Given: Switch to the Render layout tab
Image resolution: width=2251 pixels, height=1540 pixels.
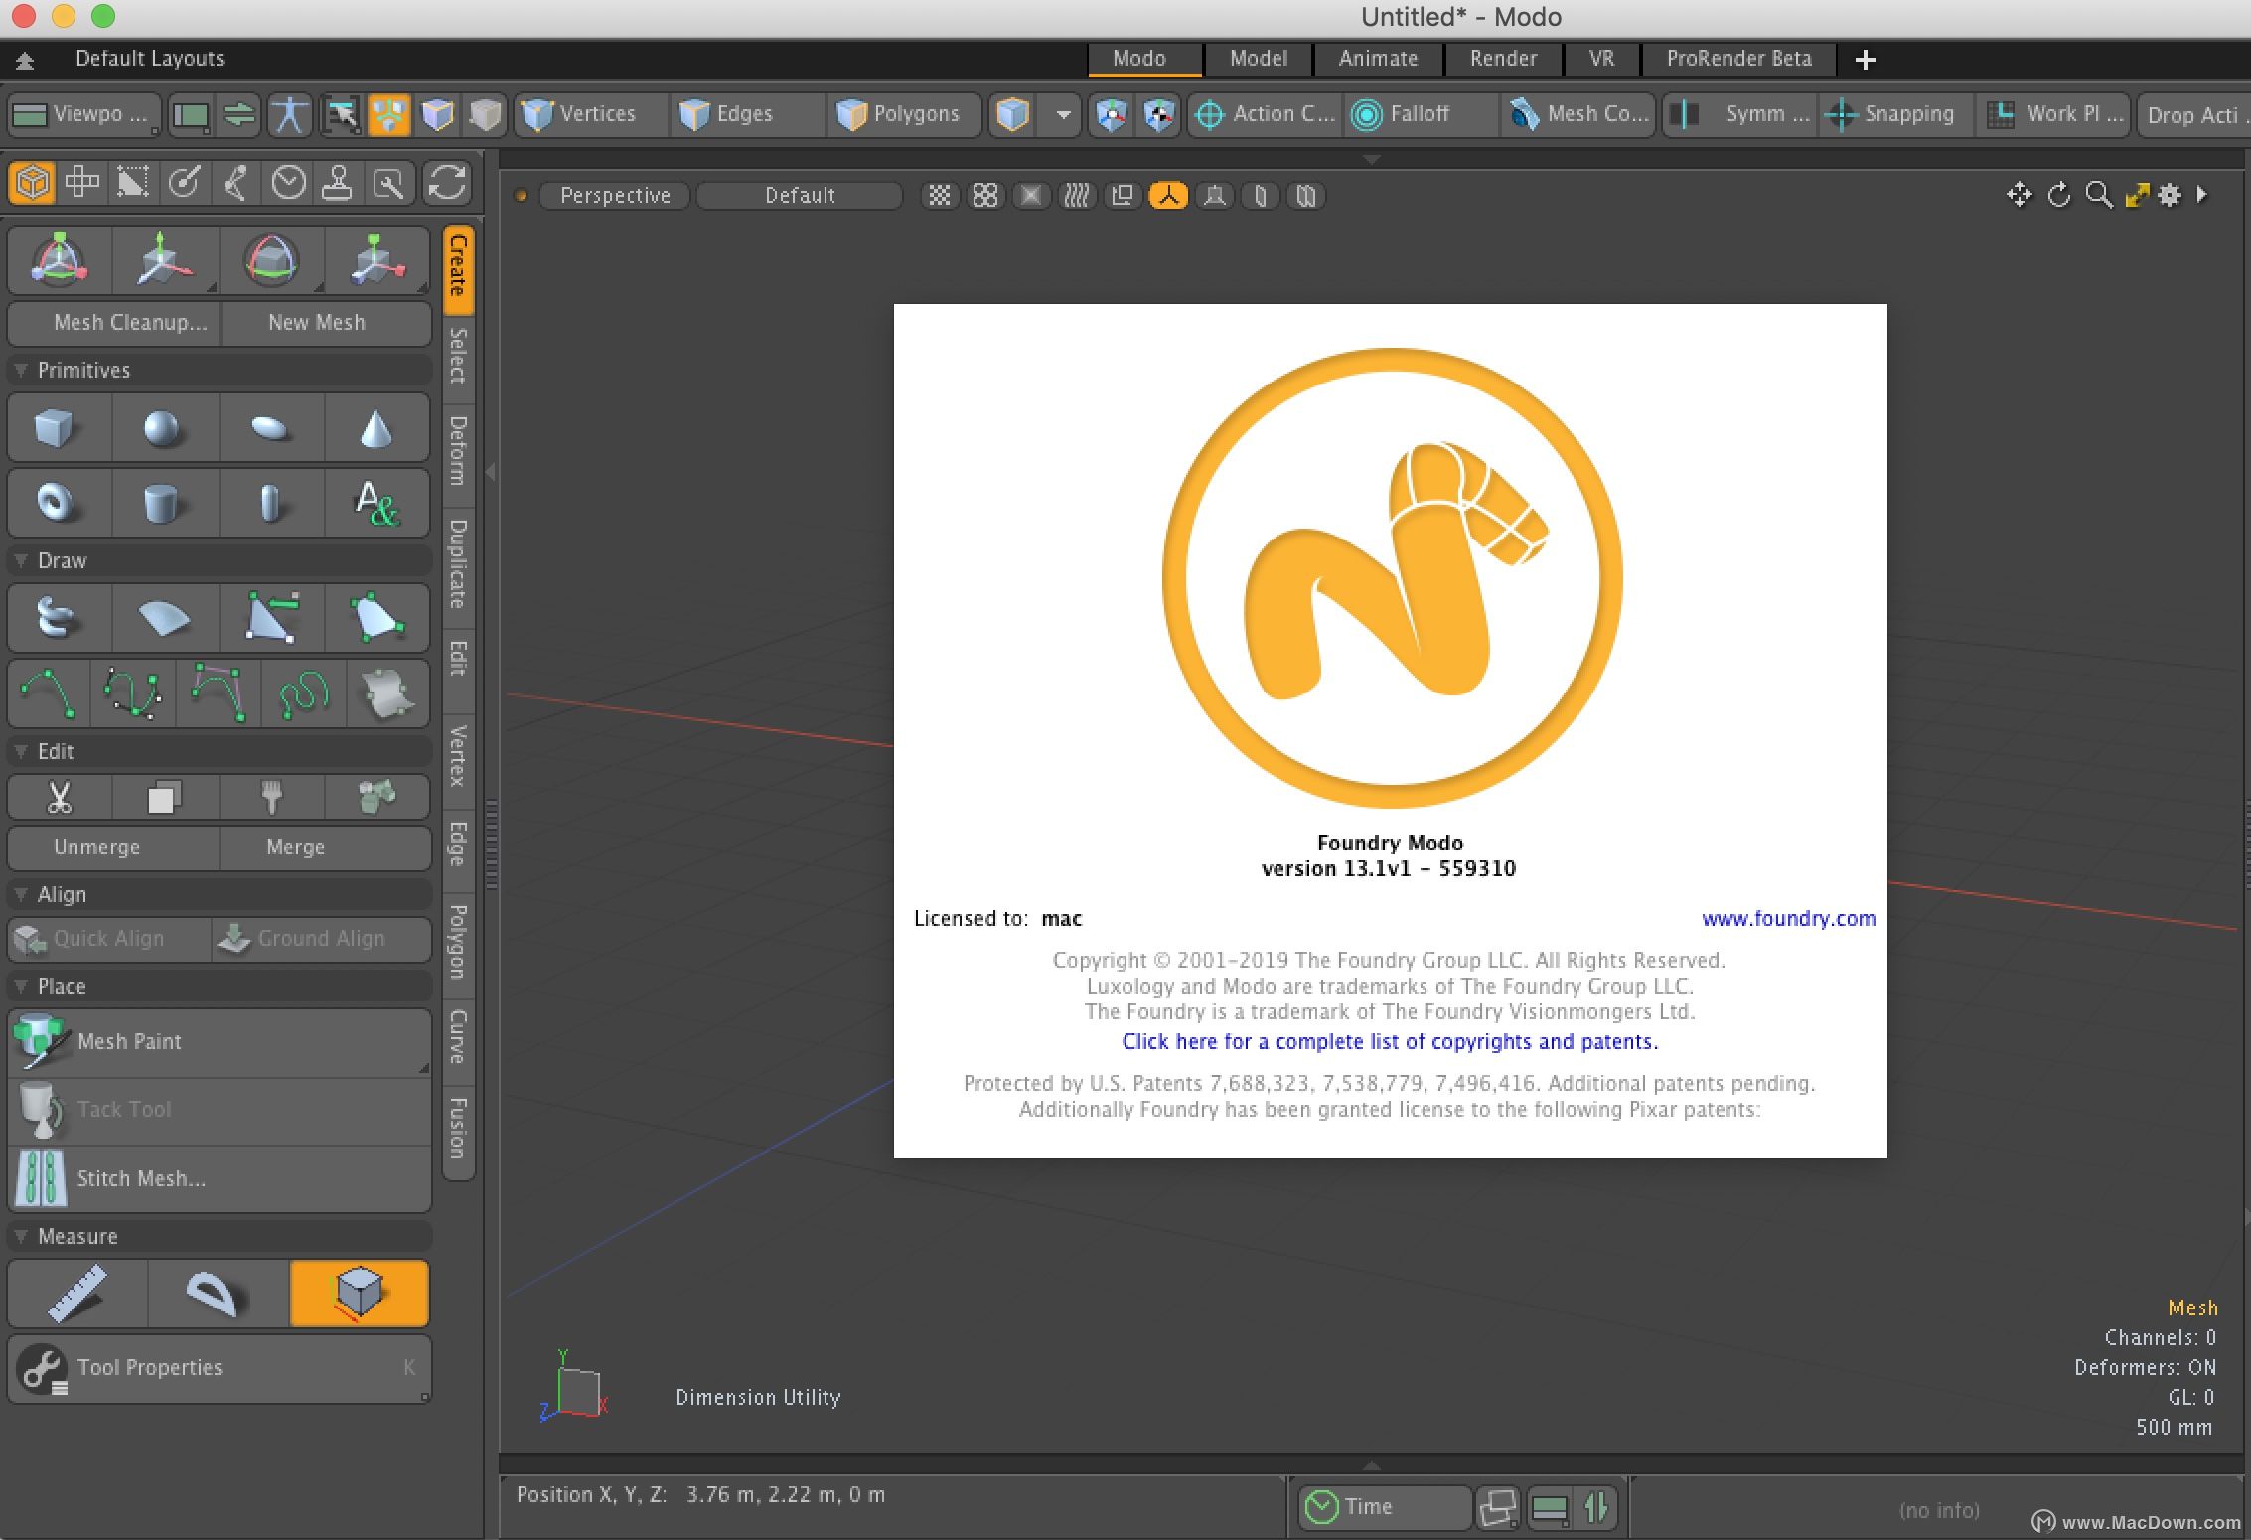Looking at the screenshot, I should (x=1503, y=59).
